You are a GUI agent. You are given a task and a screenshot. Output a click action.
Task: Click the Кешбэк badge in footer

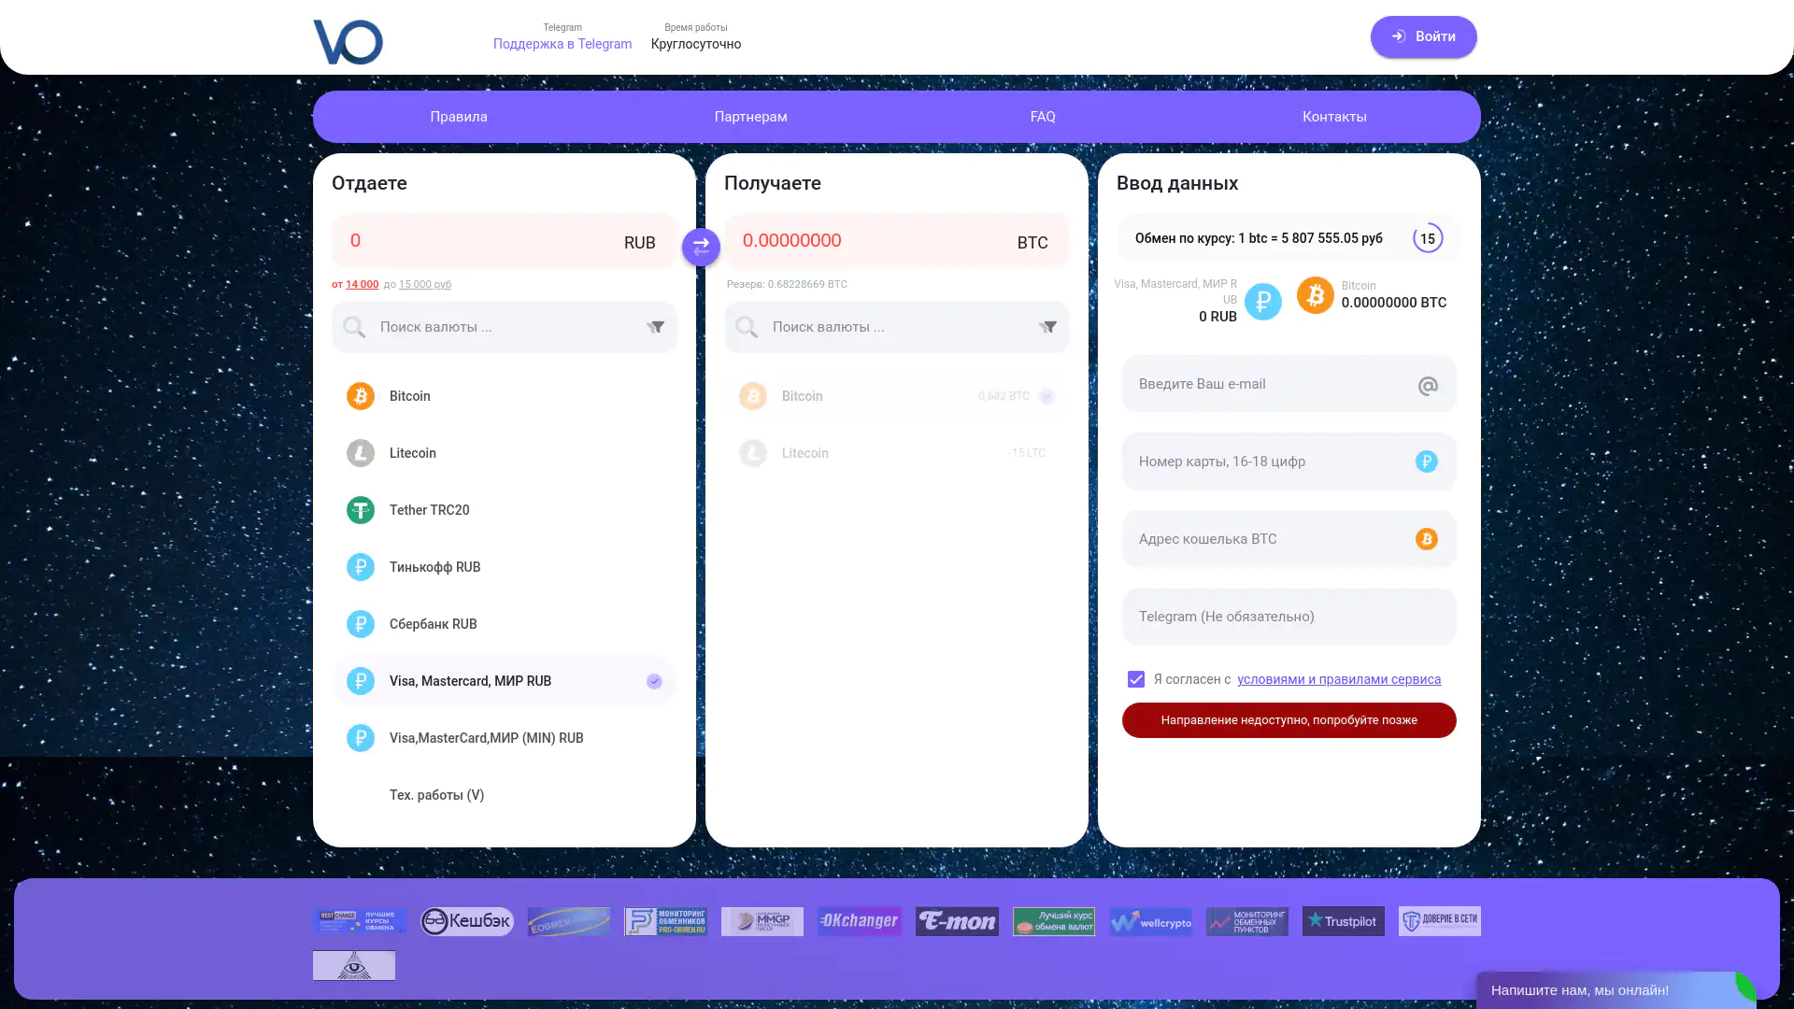(466, 921)
